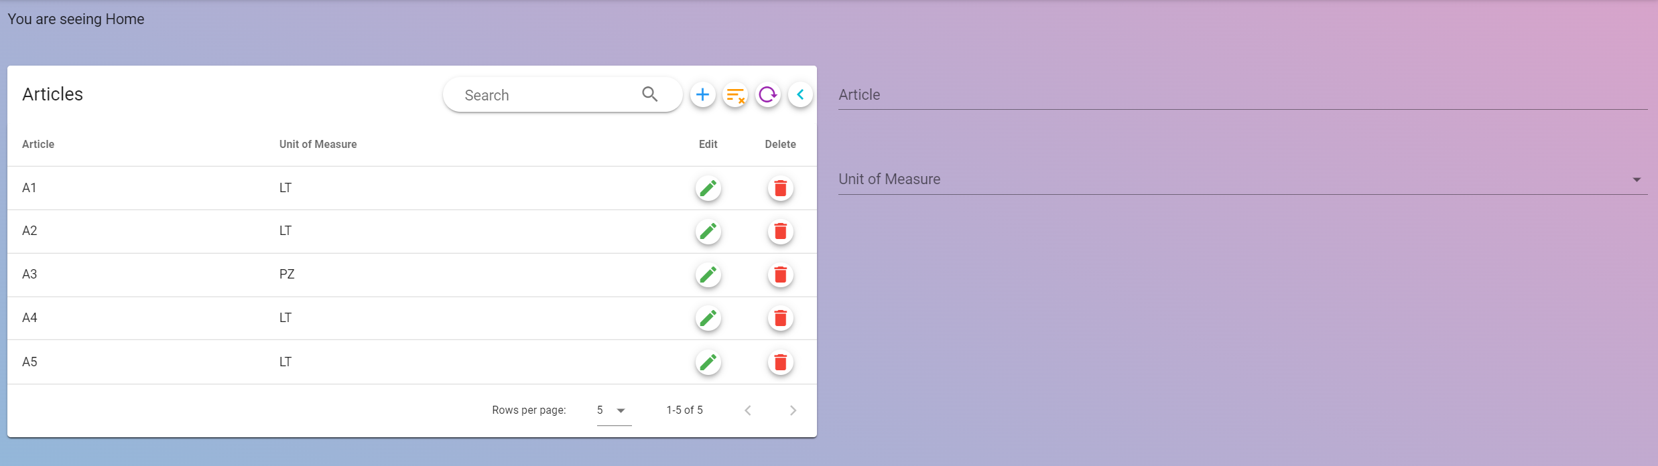
Task: Click the add new article plus icon
Action: coord(702,95)
